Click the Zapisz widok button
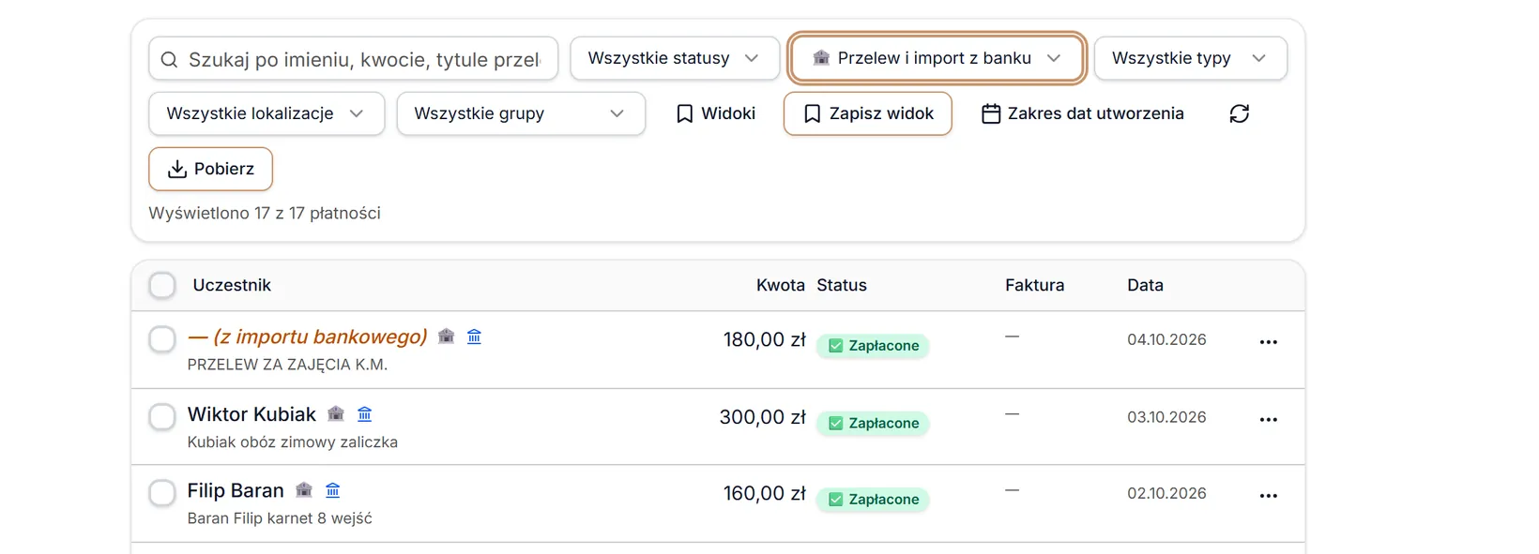 pos(868,113)
